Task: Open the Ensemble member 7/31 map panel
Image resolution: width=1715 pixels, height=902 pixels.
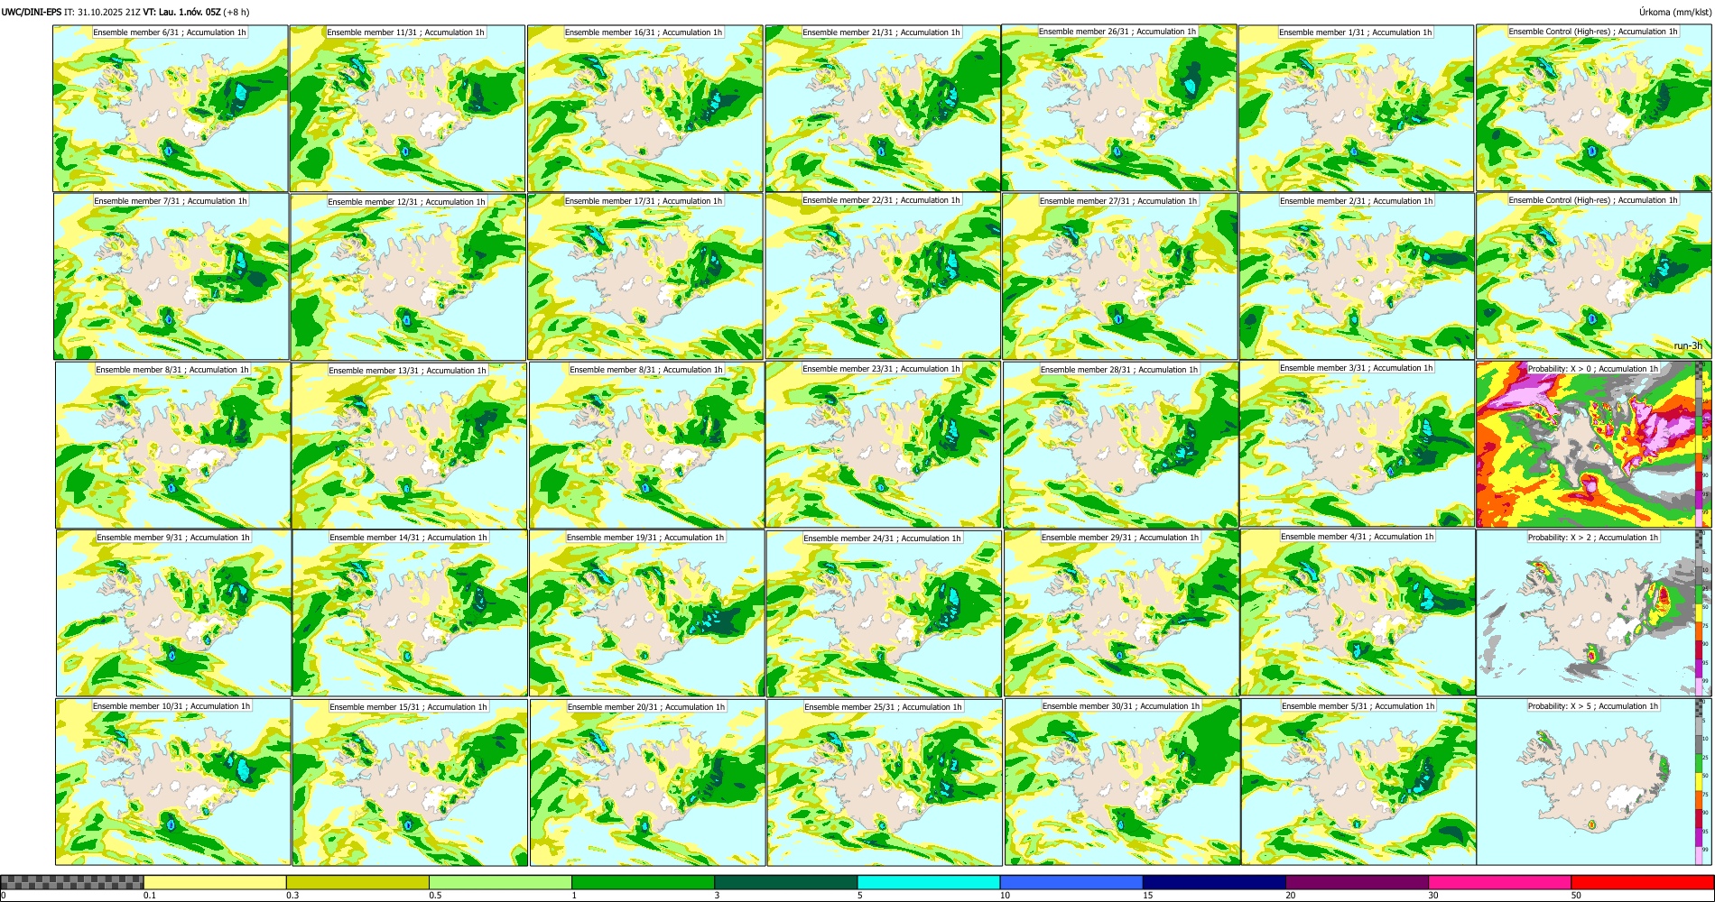Action: pyautogui.click(x=171, y=276)
